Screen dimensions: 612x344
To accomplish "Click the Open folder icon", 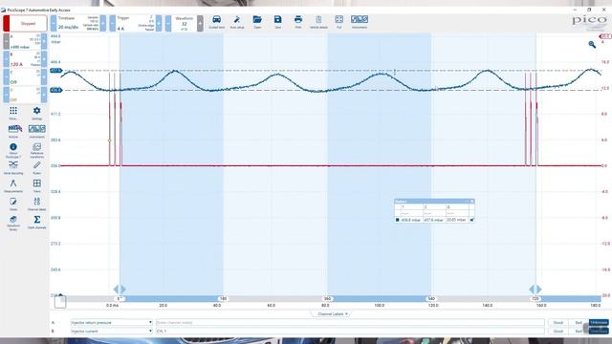I will [x=257, y=22].
